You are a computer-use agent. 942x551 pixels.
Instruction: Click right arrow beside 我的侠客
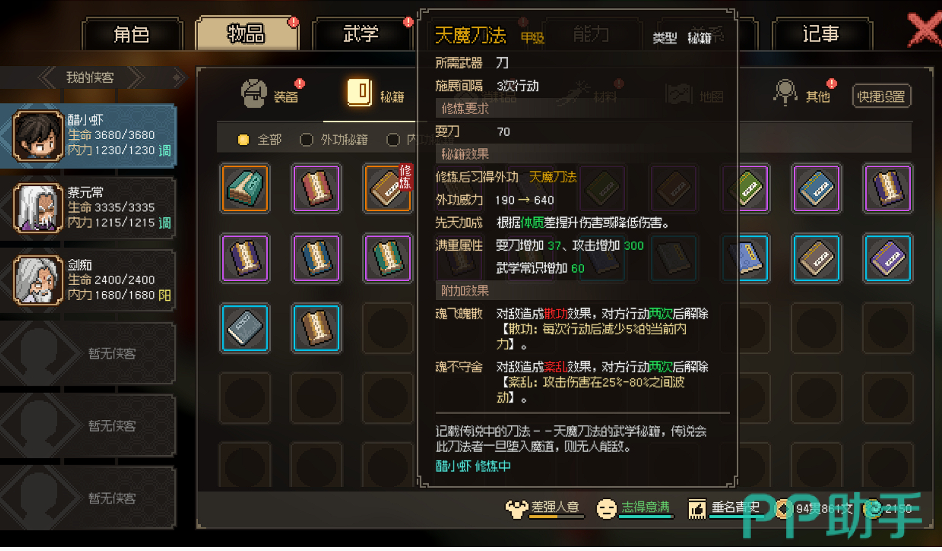coord(135,77)
